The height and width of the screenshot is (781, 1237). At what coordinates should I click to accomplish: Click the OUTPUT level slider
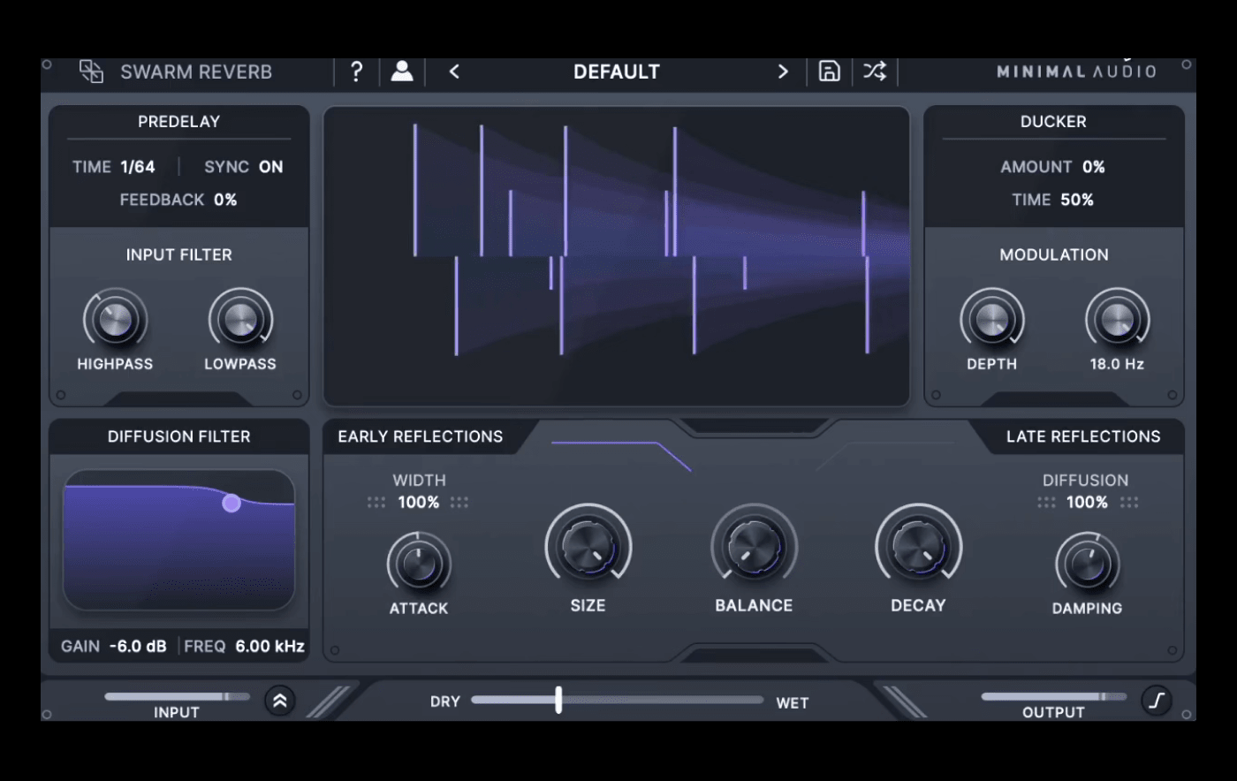click(x=1053, y=697)
